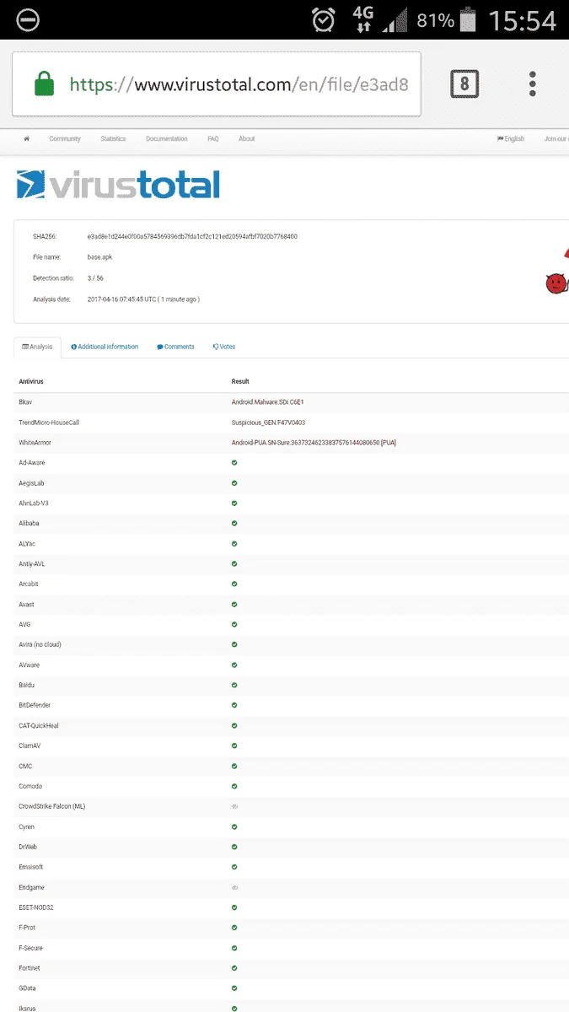Click the Bkav Android.Malware.SDi.C6E1 result
This screenshot has width=569, height=1012.
coord(268,401)
